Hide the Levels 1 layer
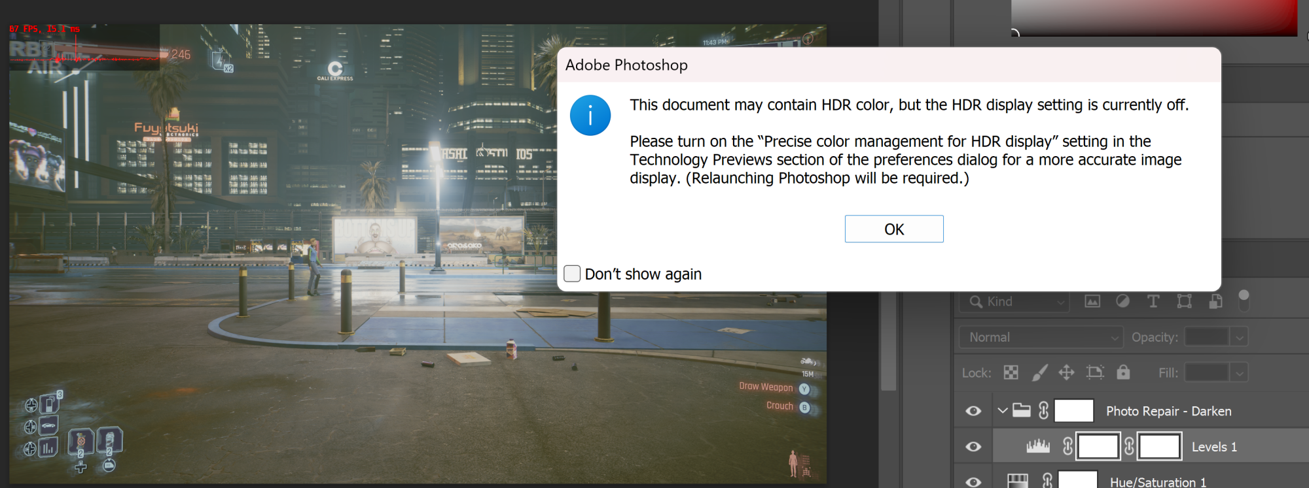 pyautogui.click(x=973, y=447)
